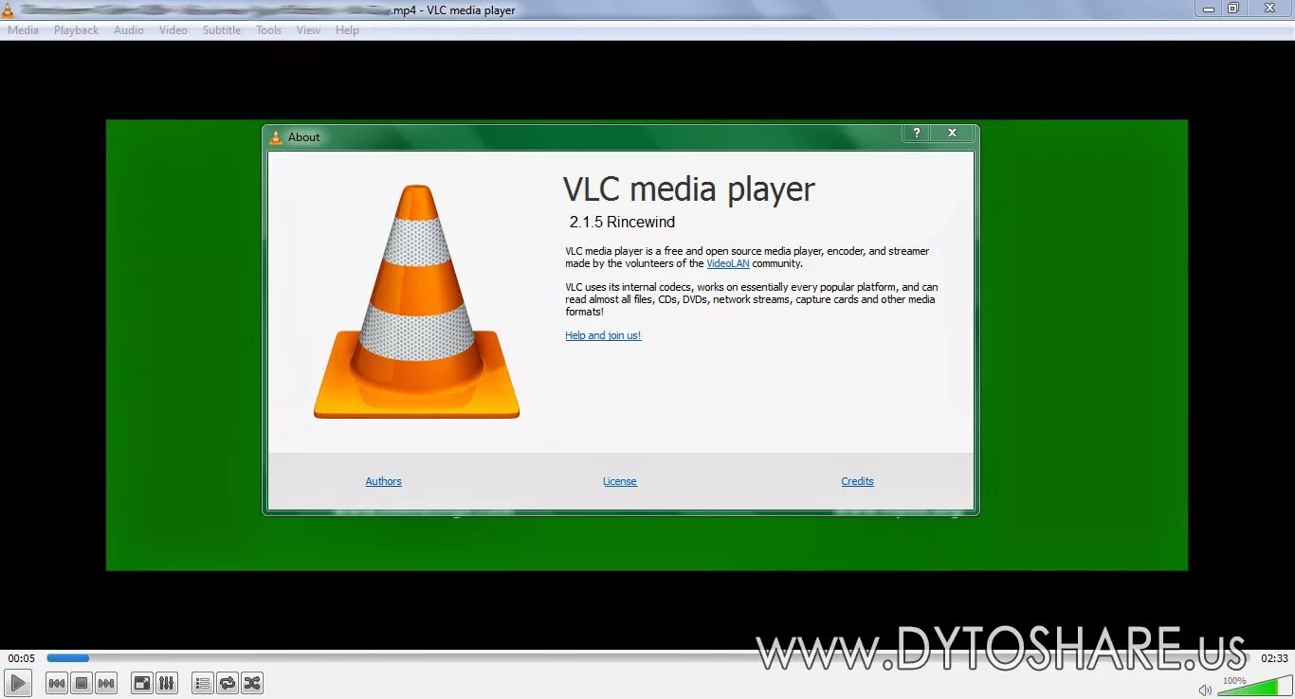
Task: Toggle random shuffle playback
Action: [x=252, y=683]
